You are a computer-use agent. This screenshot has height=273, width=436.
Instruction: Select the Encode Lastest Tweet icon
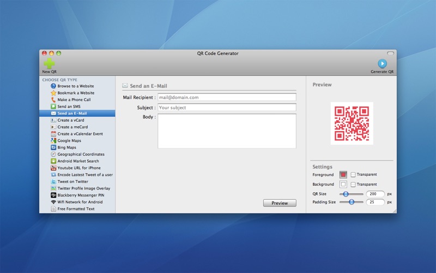53,175
